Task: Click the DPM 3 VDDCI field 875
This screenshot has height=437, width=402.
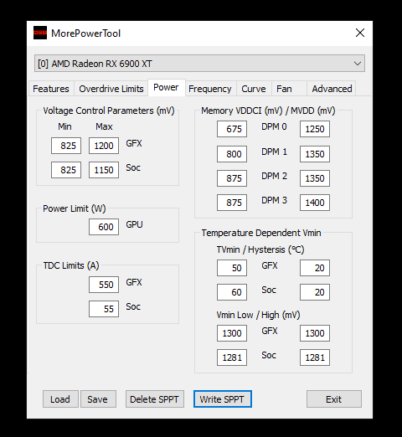Action: point(232,203)
